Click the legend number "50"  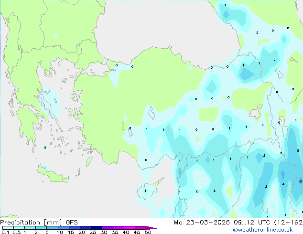click(x=148, y=232)
